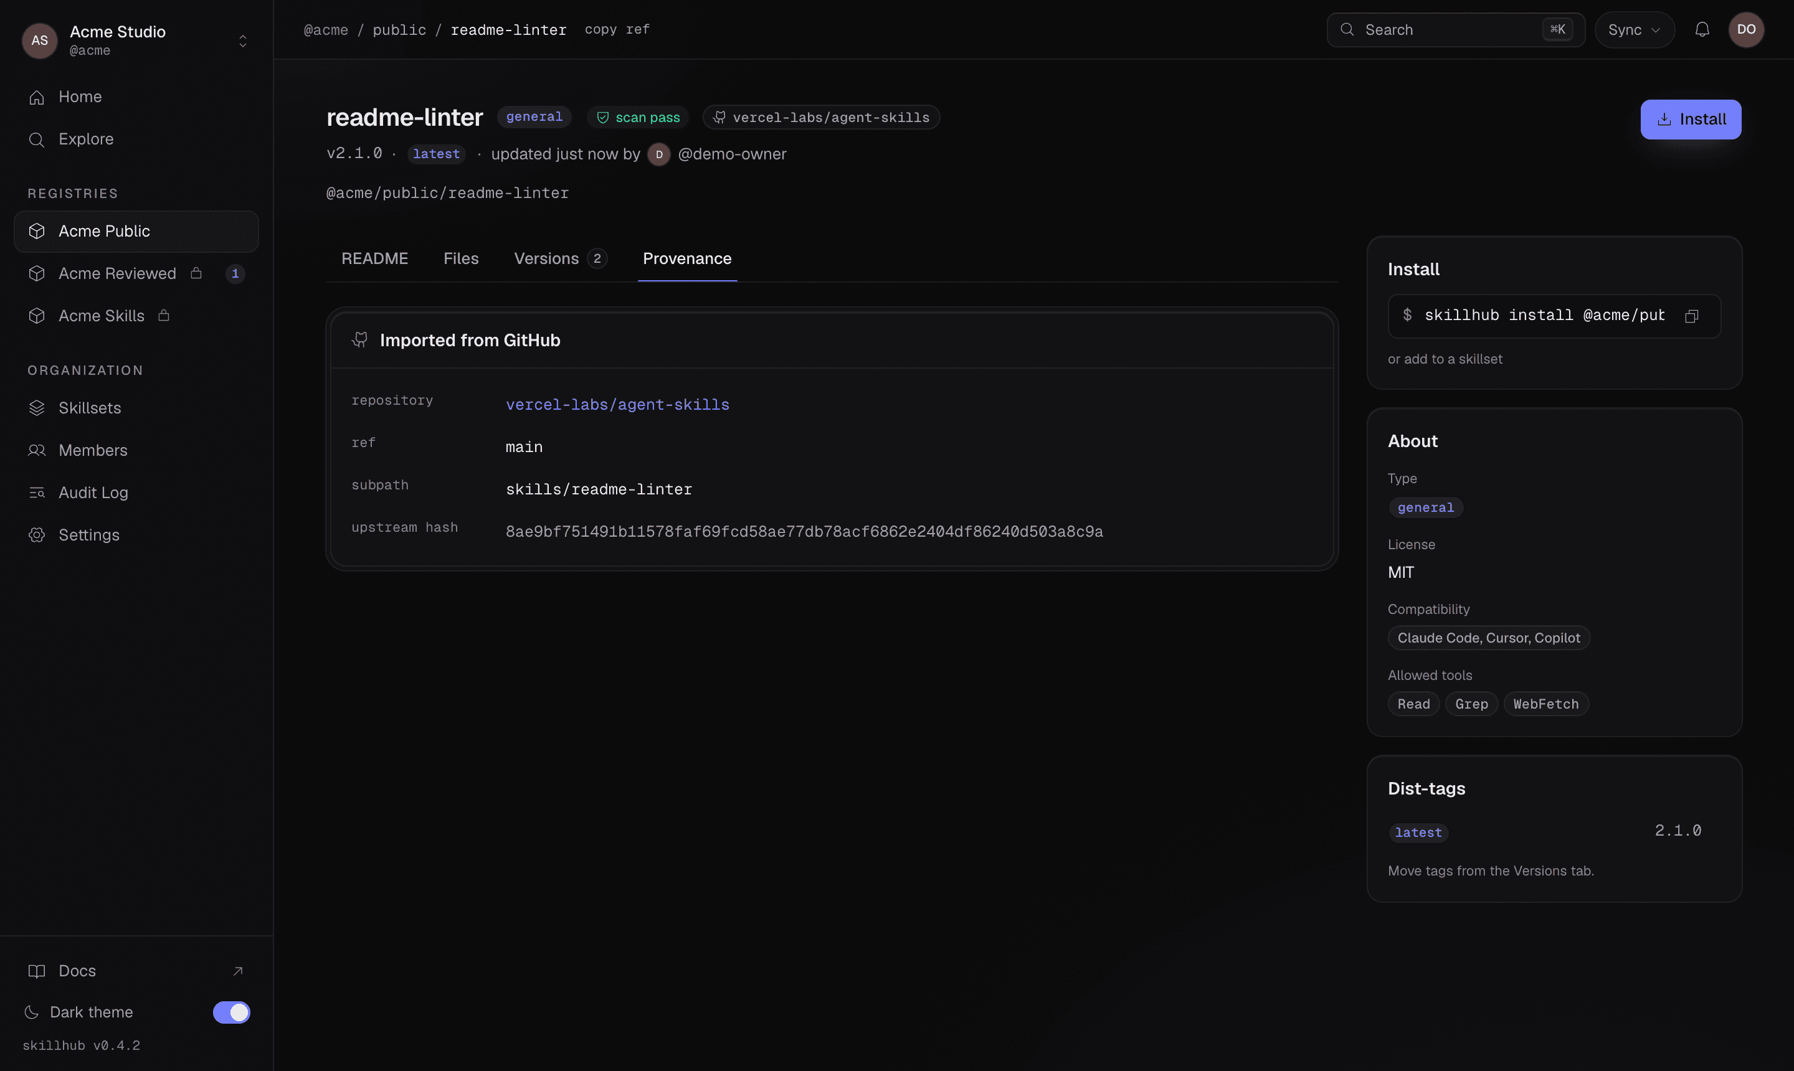The height and width of the screenshot is (1071, 1794).
Task: Click copy ref in breadcrumb
Action: [617, 30]
